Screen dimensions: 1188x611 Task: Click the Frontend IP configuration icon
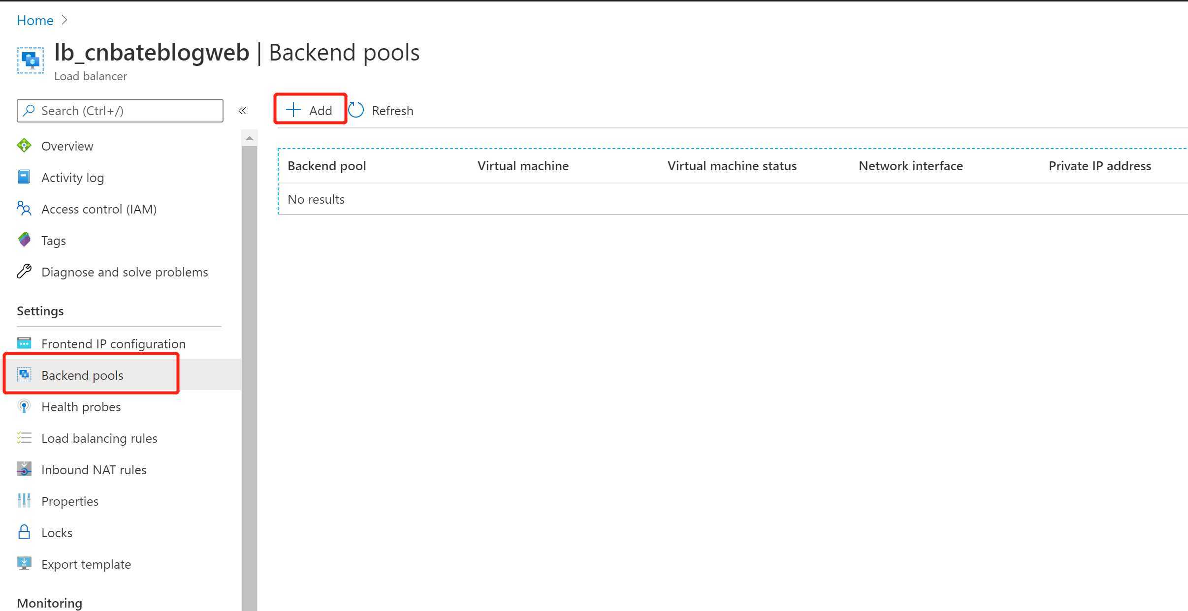(x=24, y=343)
